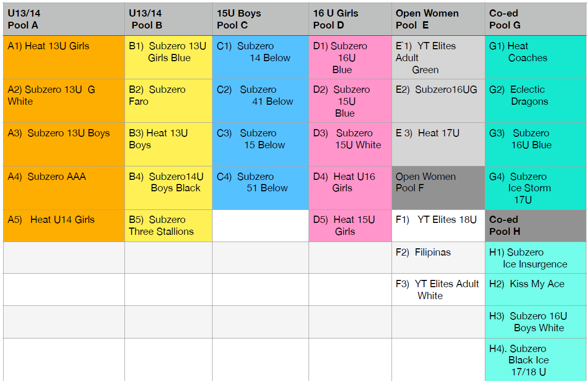Click the H2) Kiss My Ace cell
588x381 pixels.
535,290
